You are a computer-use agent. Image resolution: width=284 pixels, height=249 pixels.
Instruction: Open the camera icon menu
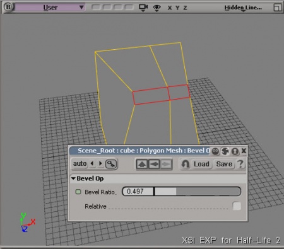pos(143,8)
